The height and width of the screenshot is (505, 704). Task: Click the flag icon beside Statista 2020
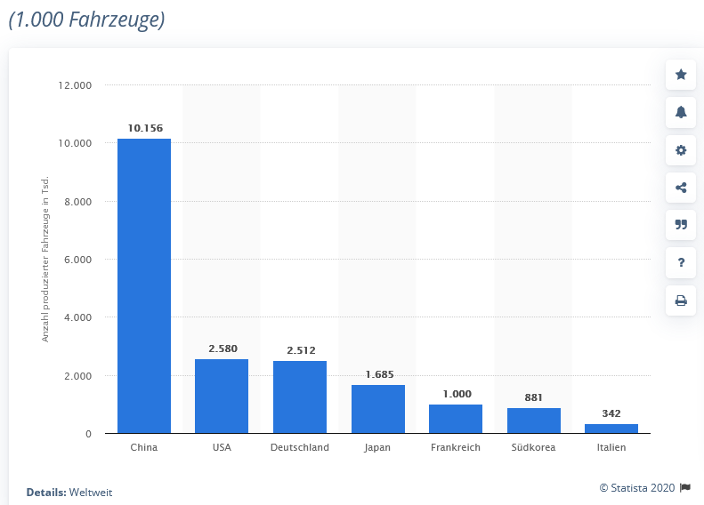click(x=685, y=487)
